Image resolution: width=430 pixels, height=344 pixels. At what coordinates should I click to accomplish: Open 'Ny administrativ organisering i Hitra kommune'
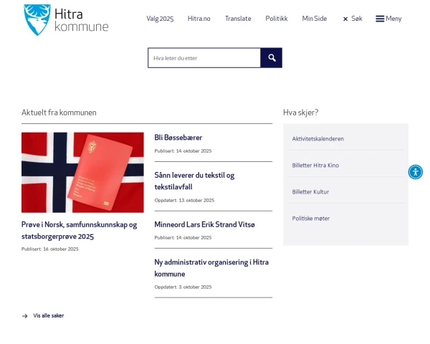click(211, 268)
